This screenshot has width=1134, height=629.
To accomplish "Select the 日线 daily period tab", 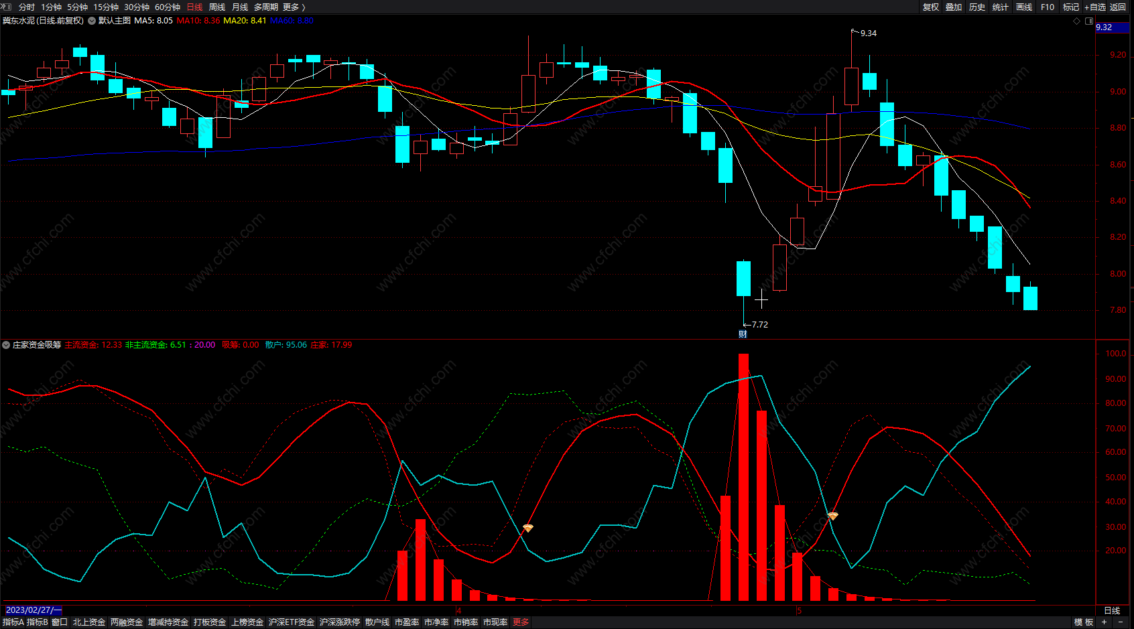I will (x=194, y=7).
